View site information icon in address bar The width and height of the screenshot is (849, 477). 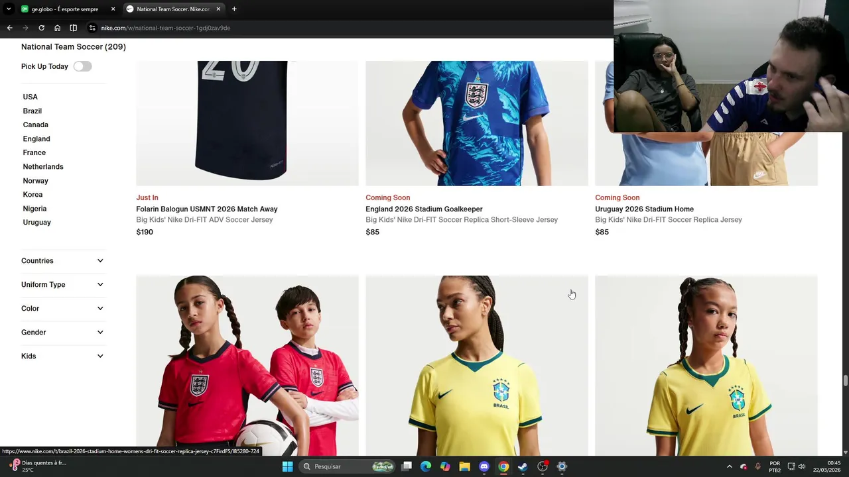click(x=93, y=28)
